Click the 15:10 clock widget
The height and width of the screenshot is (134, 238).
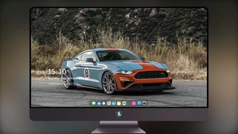pos(57,71)
